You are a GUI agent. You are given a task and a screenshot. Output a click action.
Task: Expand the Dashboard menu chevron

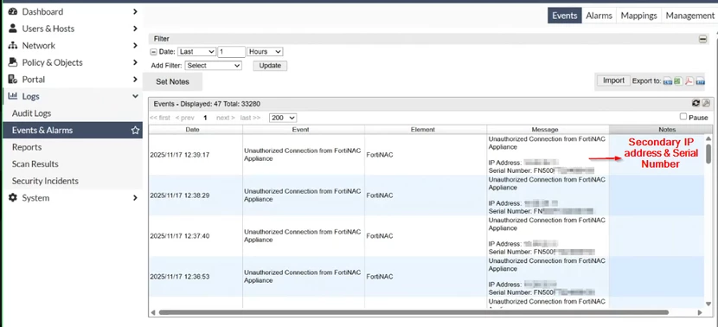point(135,11)
